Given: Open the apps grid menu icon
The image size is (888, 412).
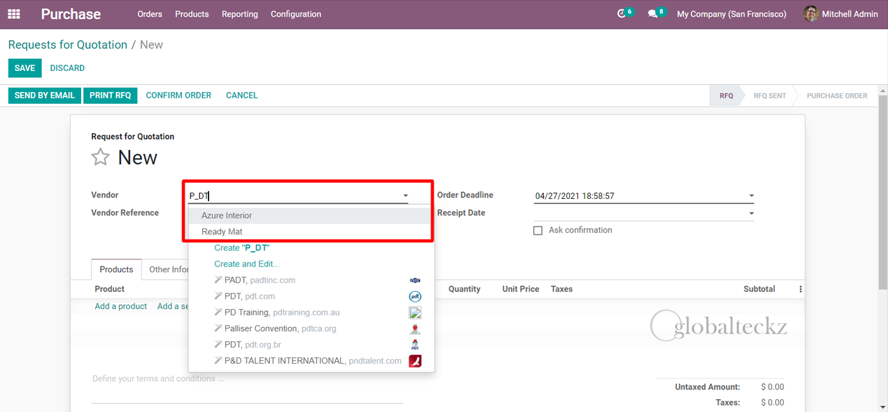Looking at the screenshot, I should (14, 14).
